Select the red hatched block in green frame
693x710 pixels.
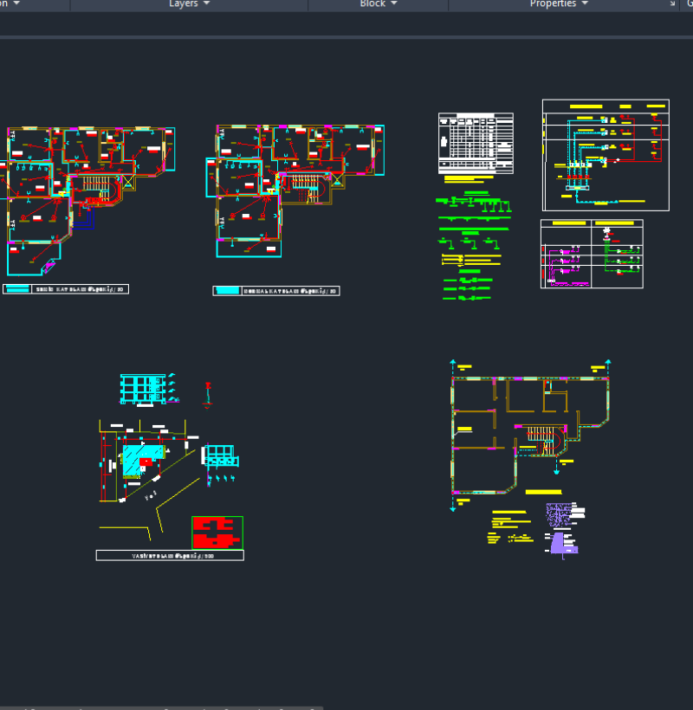[x=217, y=532]
